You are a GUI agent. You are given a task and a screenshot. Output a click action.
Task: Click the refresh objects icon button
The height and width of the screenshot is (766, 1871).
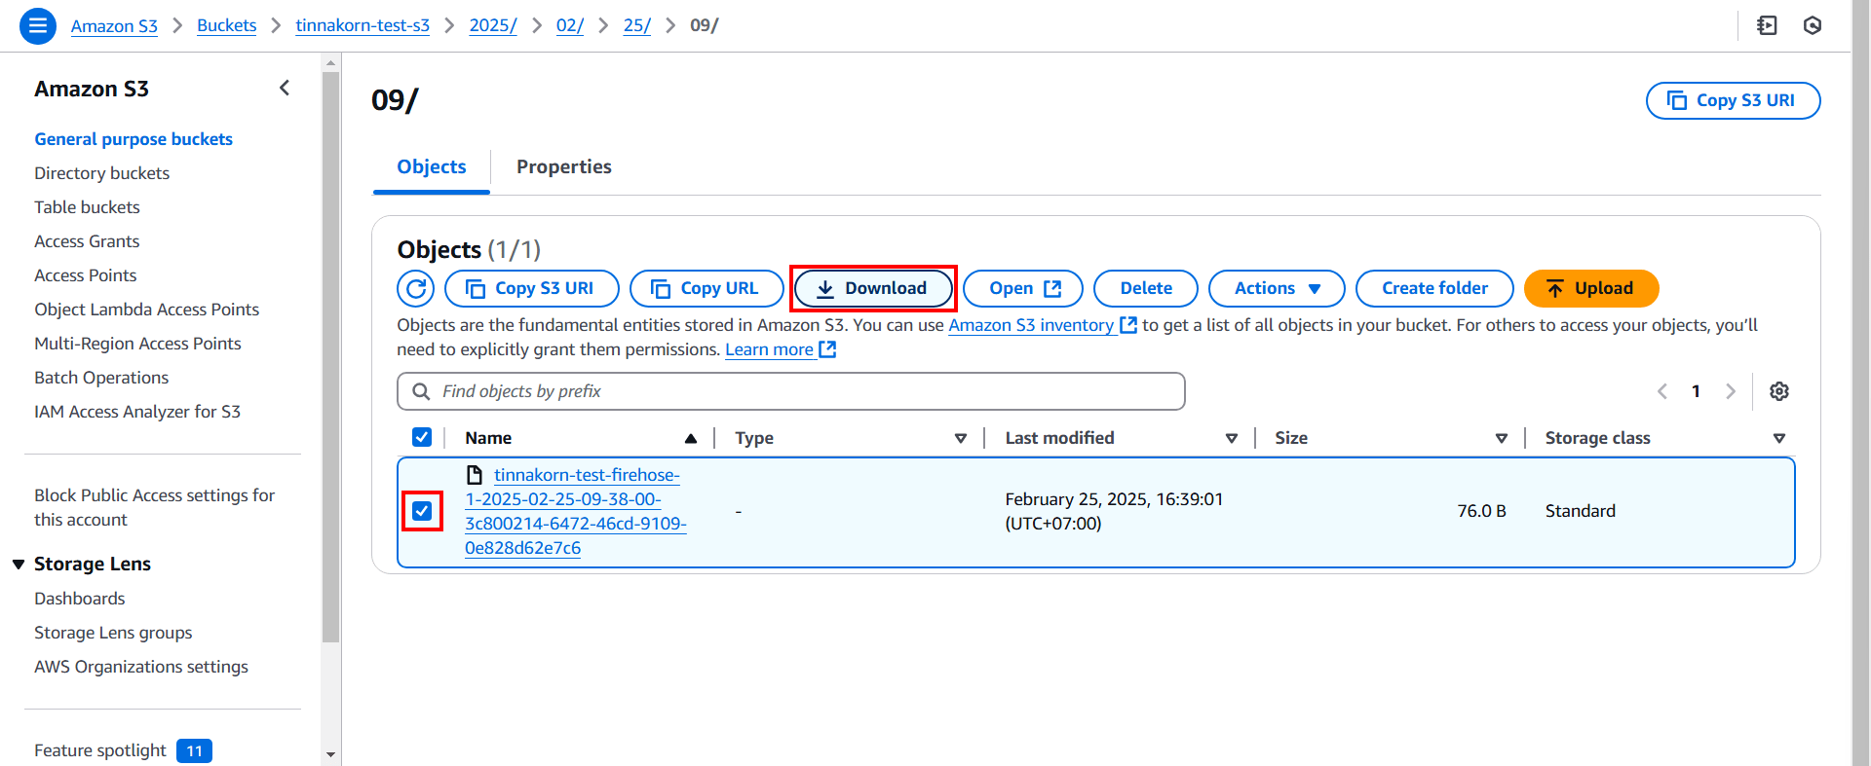coord(416,288)
